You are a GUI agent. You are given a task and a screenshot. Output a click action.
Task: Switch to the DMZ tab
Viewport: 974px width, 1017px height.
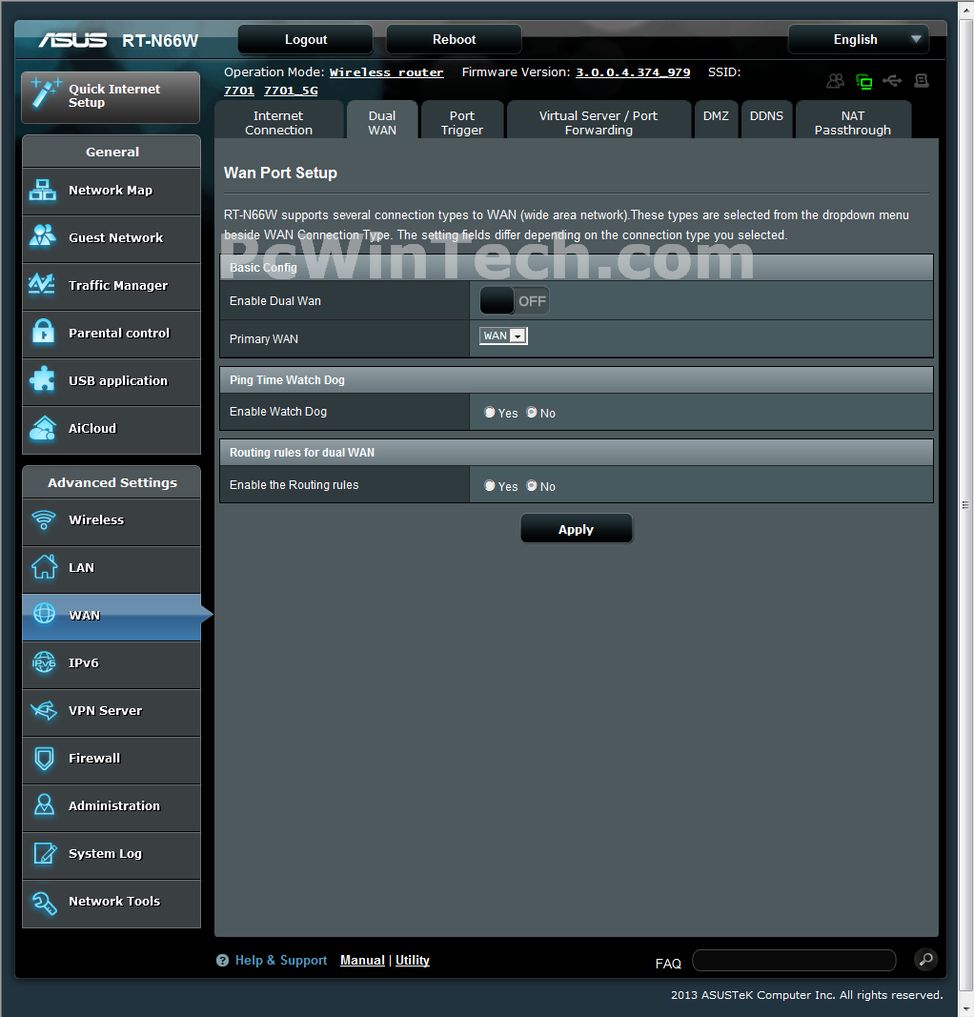tap(716, 121)
